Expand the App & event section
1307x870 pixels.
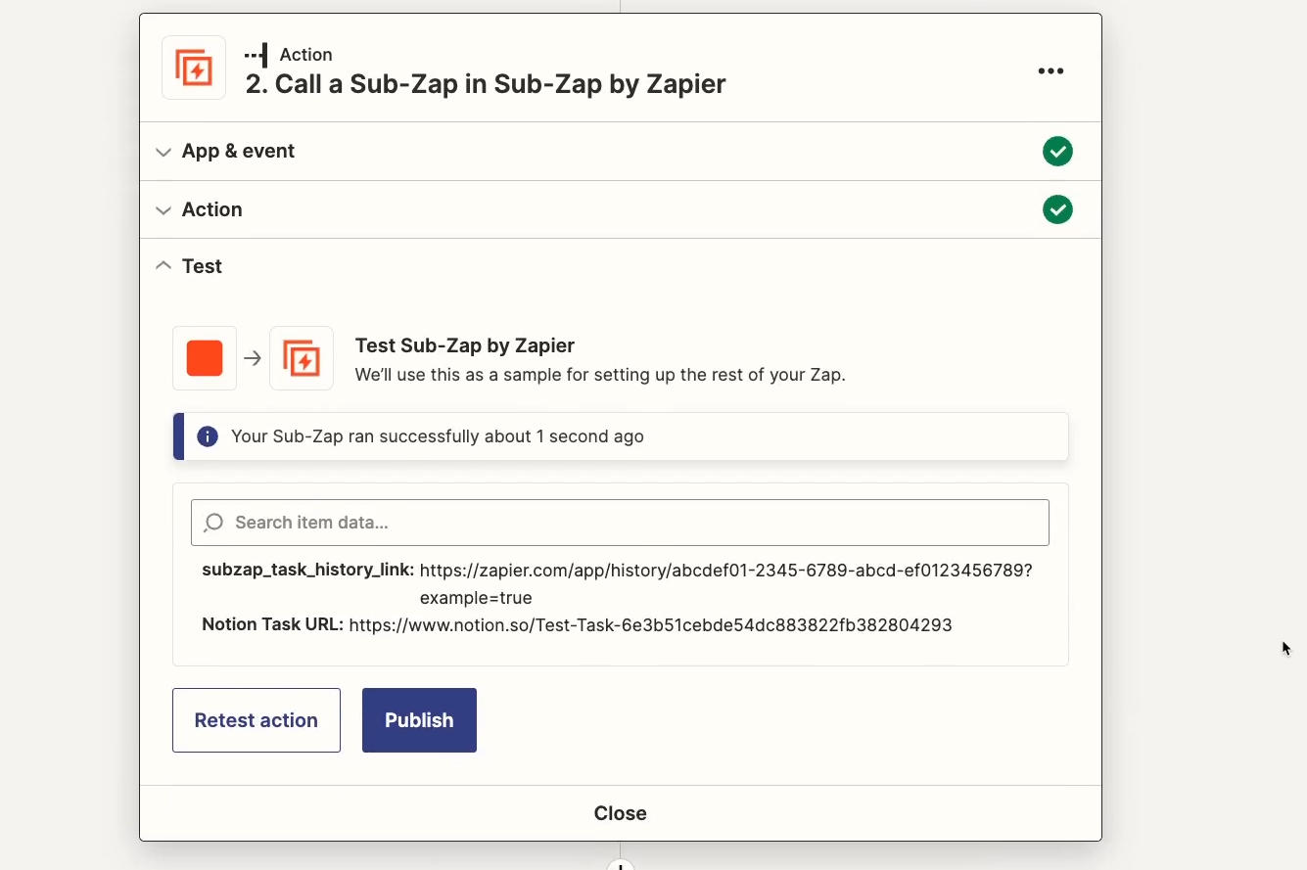pyautogui.click(x=621, y=152)
